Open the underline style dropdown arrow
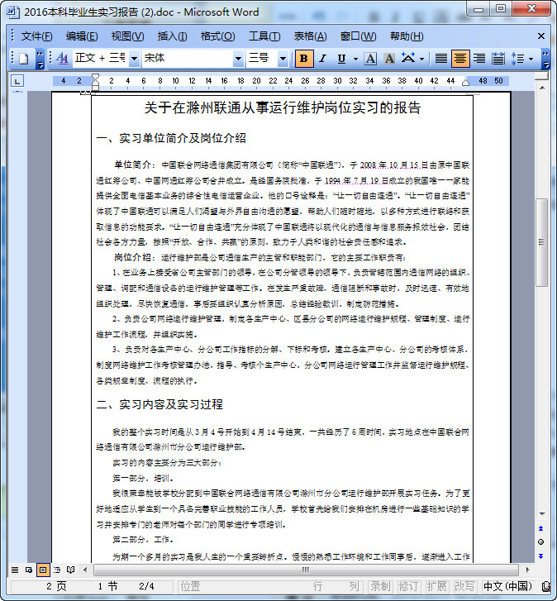 (355, 59)
